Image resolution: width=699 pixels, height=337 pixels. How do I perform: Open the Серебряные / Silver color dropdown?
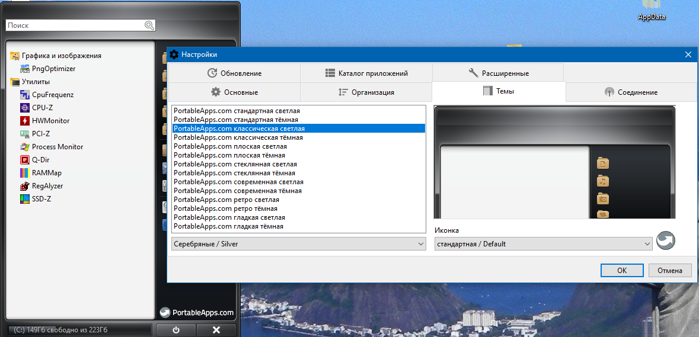299,244
